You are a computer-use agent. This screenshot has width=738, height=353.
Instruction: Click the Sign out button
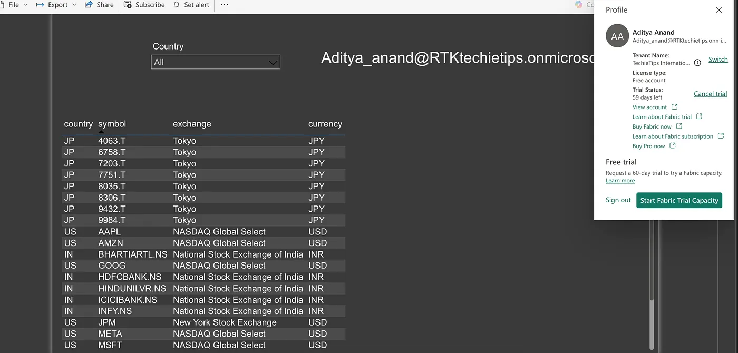coord(618,200)
